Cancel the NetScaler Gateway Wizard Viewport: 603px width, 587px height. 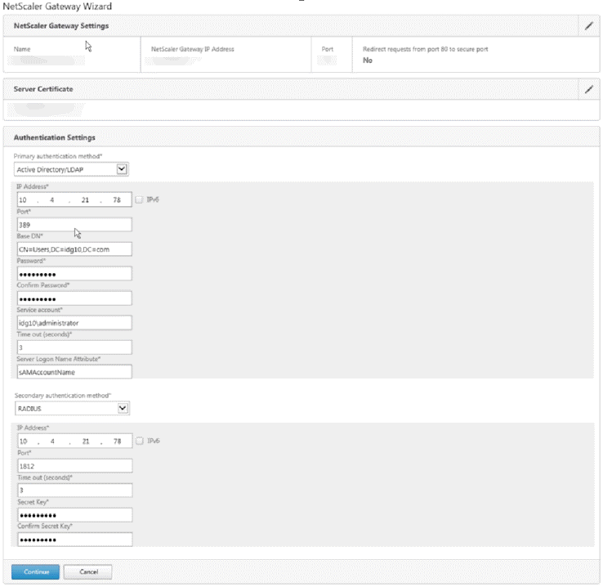(x=87, y=571)
